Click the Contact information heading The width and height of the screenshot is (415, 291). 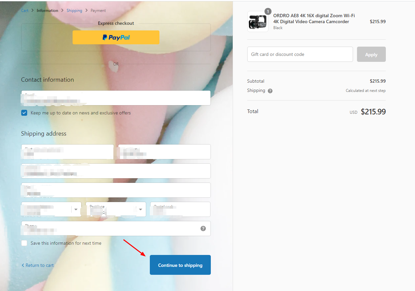[47, 80]
